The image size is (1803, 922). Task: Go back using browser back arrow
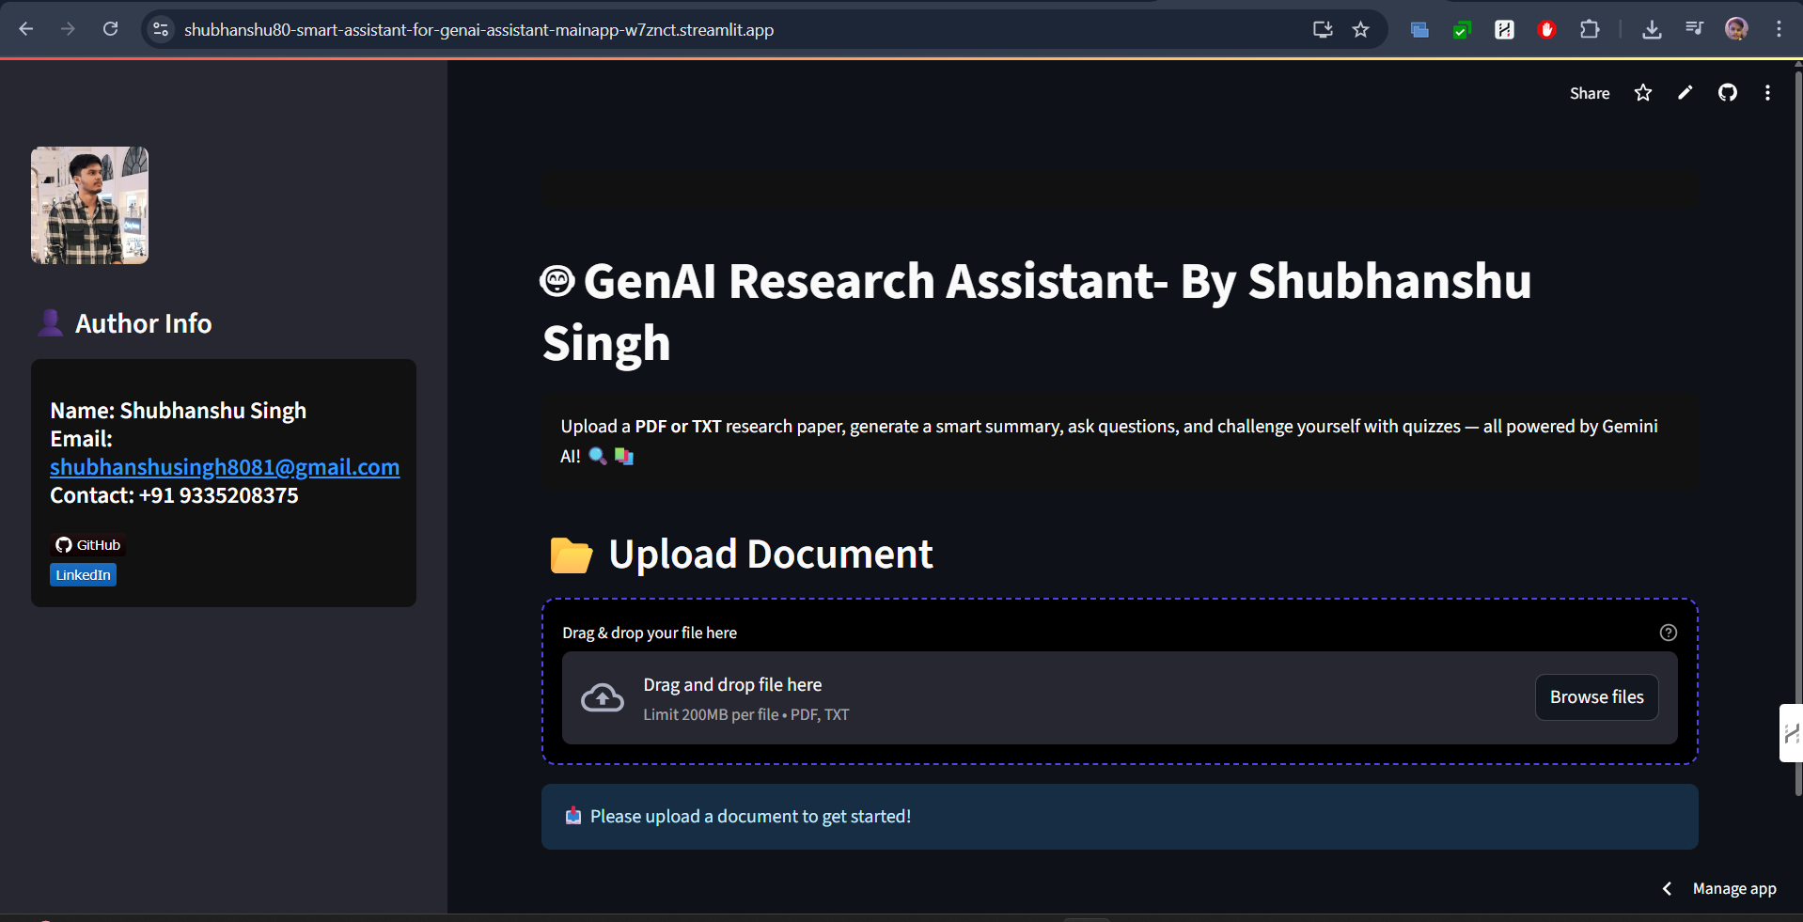click(x=26, y=29)
